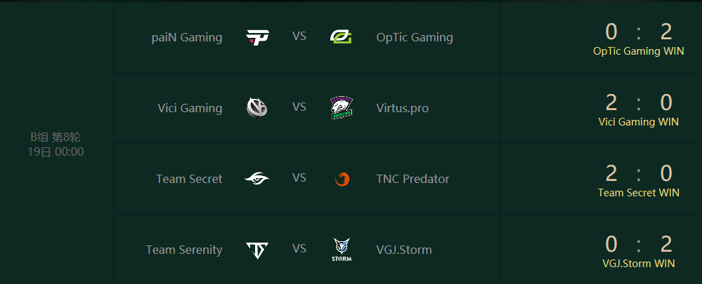The image size is (702, 284).
Task: Click the Virtus.pro team name
Action: [403, 109]
